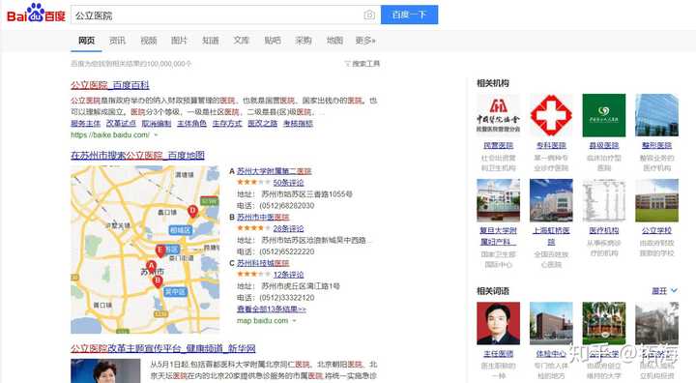Click map marker D
The height and width of the screenshot is (383, 696).
[192, 212]
